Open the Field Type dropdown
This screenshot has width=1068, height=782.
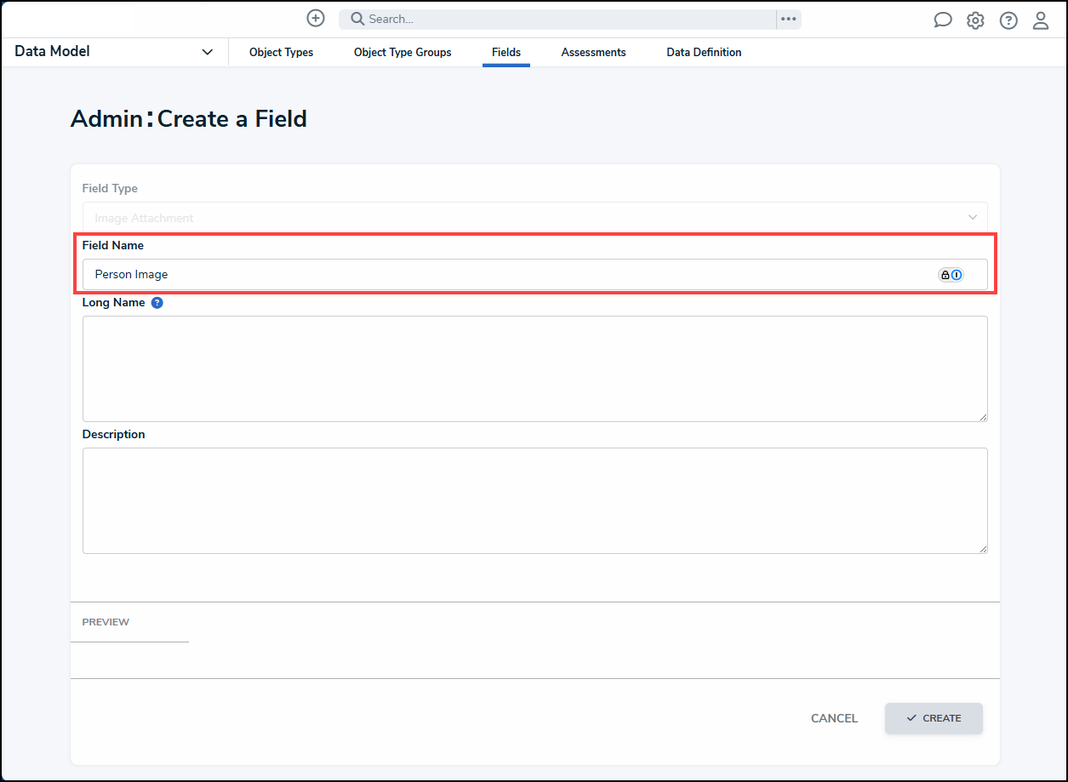click(x=534, y=218)
